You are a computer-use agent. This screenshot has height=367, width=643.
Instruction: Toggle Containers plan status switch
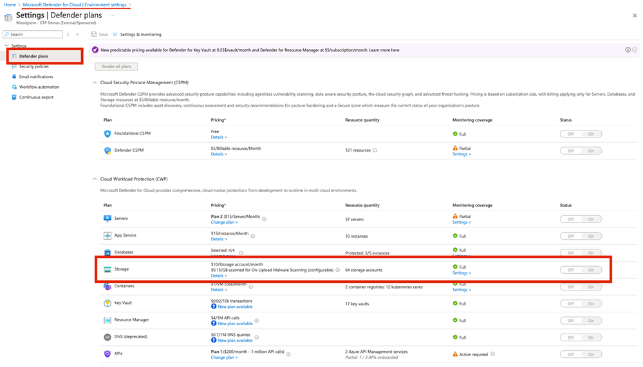click(581, 287)
